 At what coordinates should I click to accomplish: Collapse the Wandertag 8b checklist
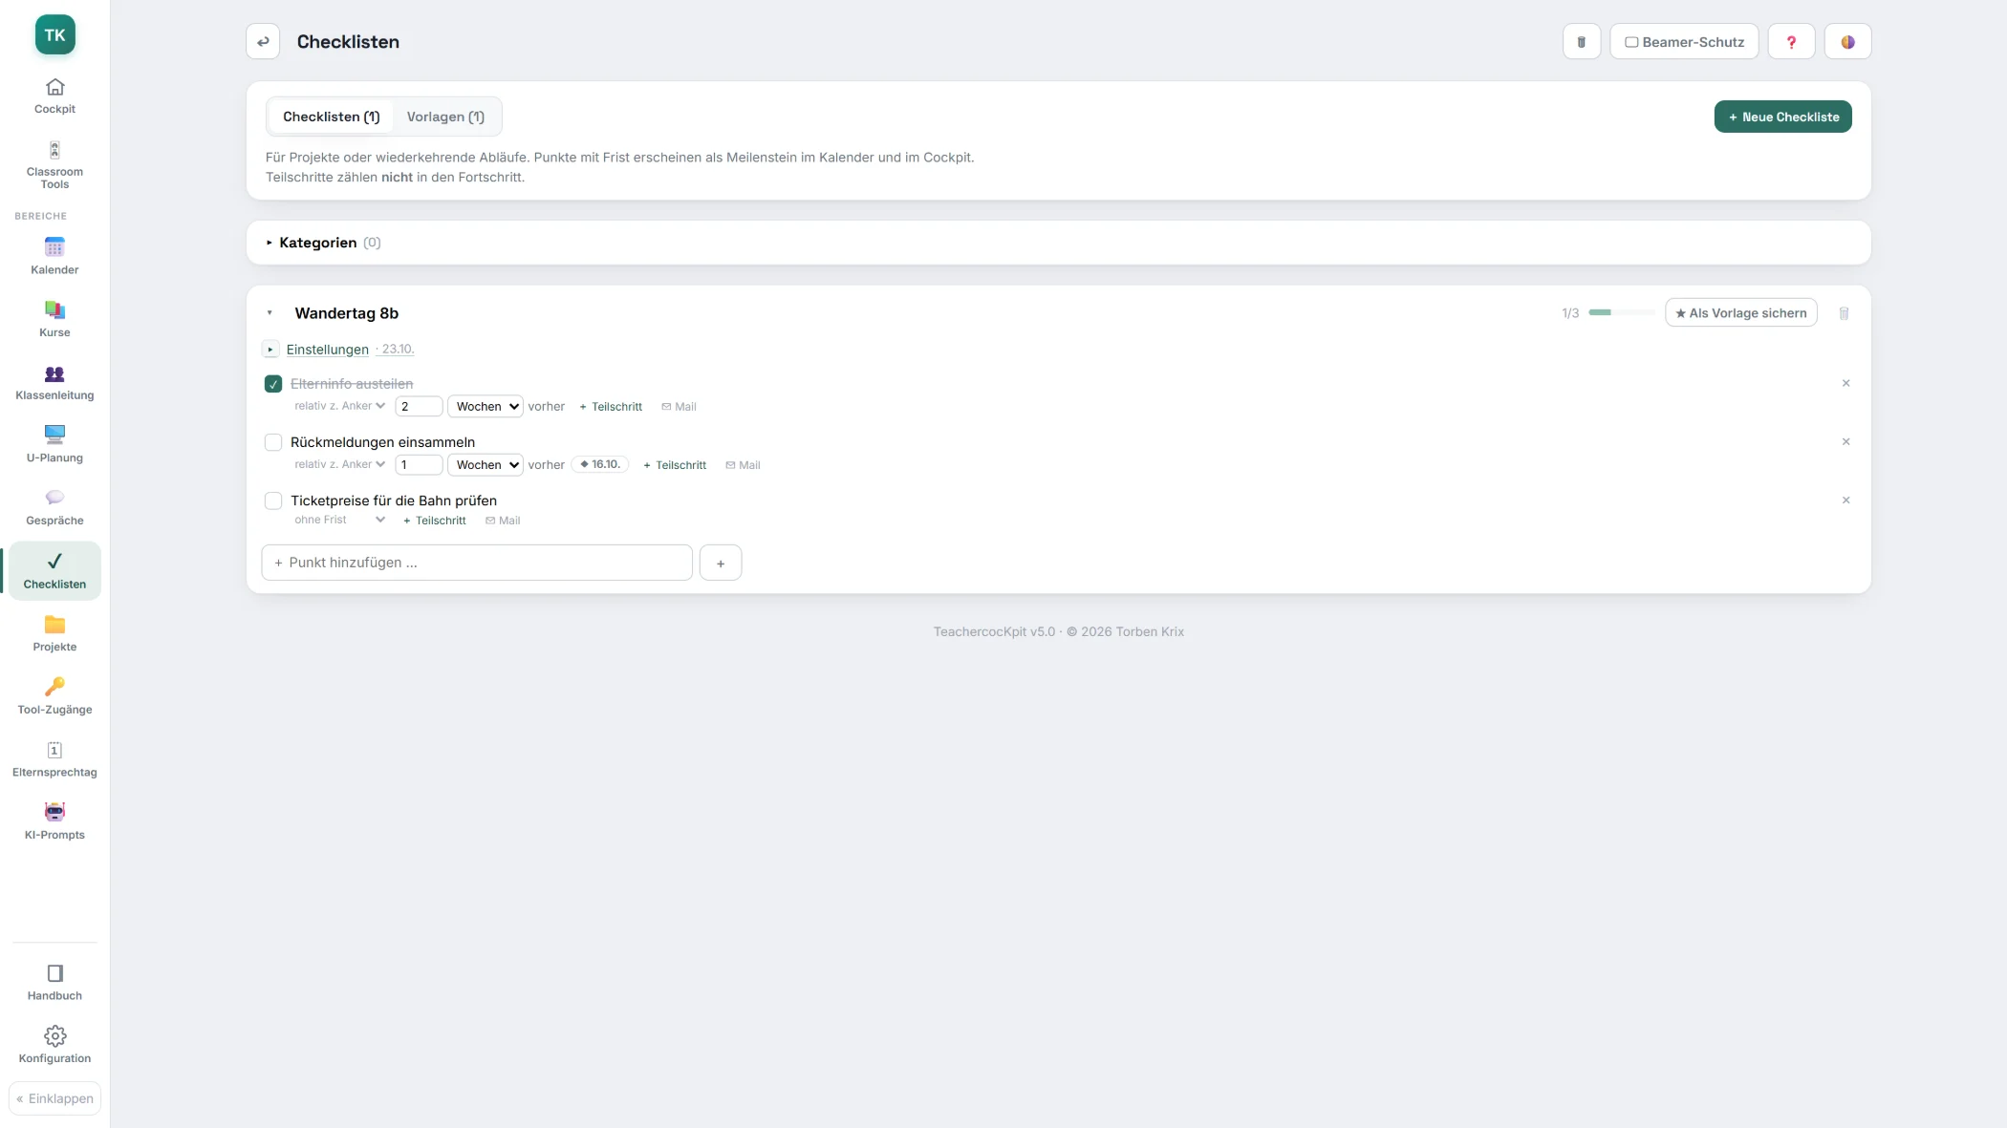tap(270, 313)
